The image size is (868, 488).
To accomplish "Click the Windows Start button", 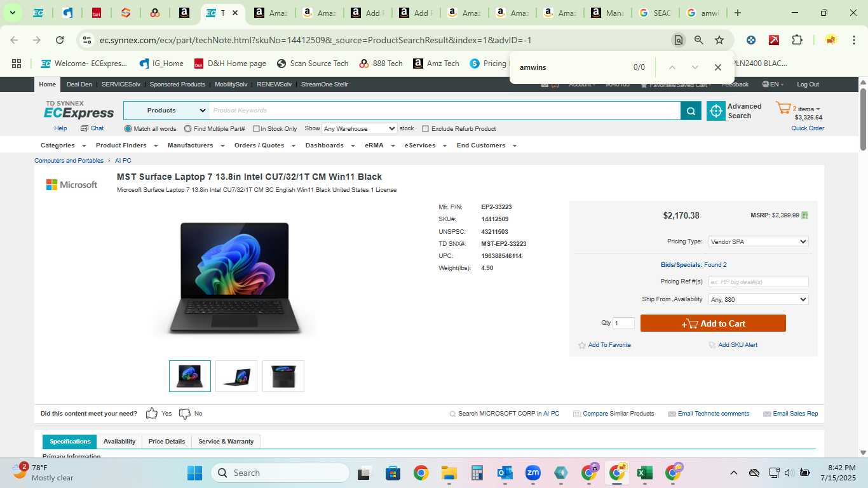I will (x=194, y=473).
